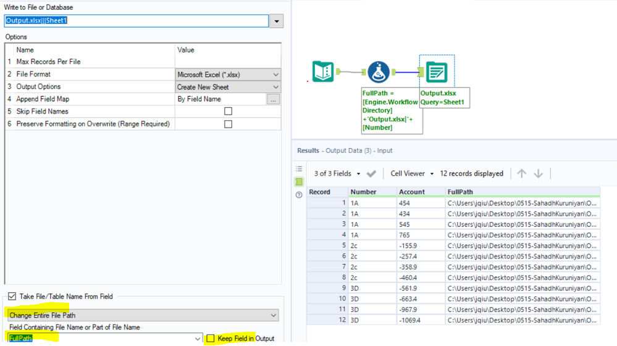The height and width of the screenshot is (346, 617).
Task: Click the checkmark apply fields icon
Action: [x=371, y=173]
